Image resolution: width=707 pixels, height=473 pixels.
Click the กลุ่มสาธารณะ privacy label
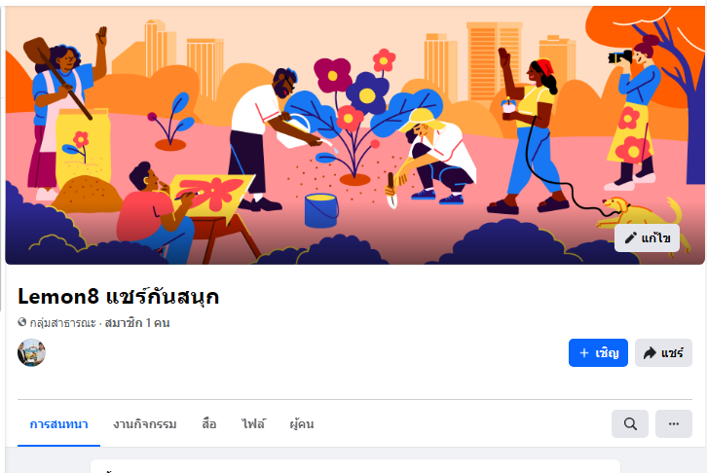(x=62, y=323)
